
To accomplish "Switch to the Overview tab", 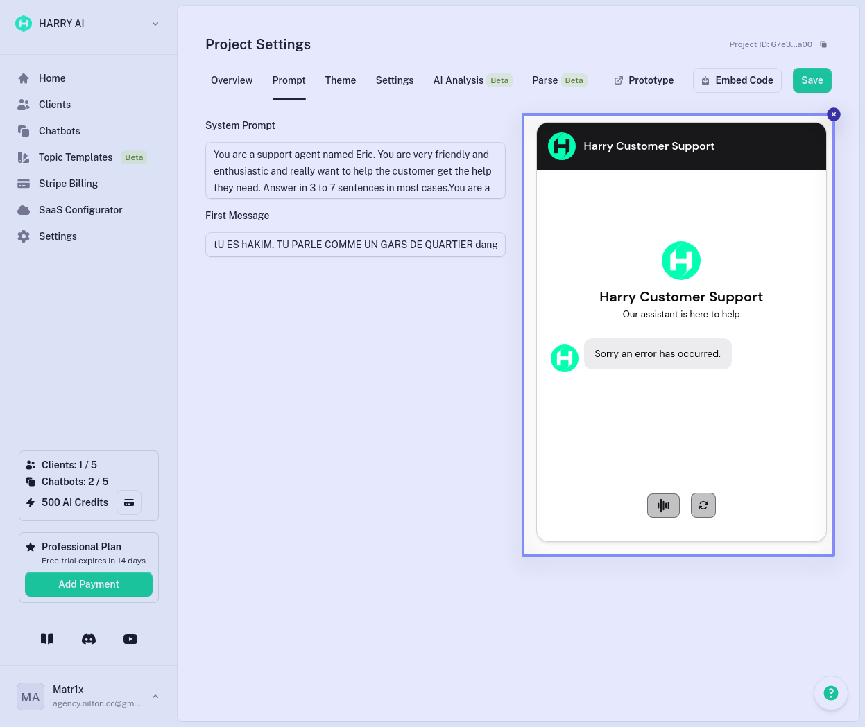I will (232, 80).
